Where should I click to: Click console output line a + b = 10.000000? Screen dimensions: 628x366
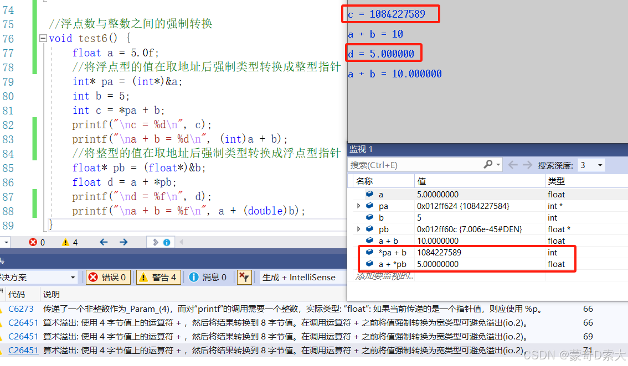point(395,74)
